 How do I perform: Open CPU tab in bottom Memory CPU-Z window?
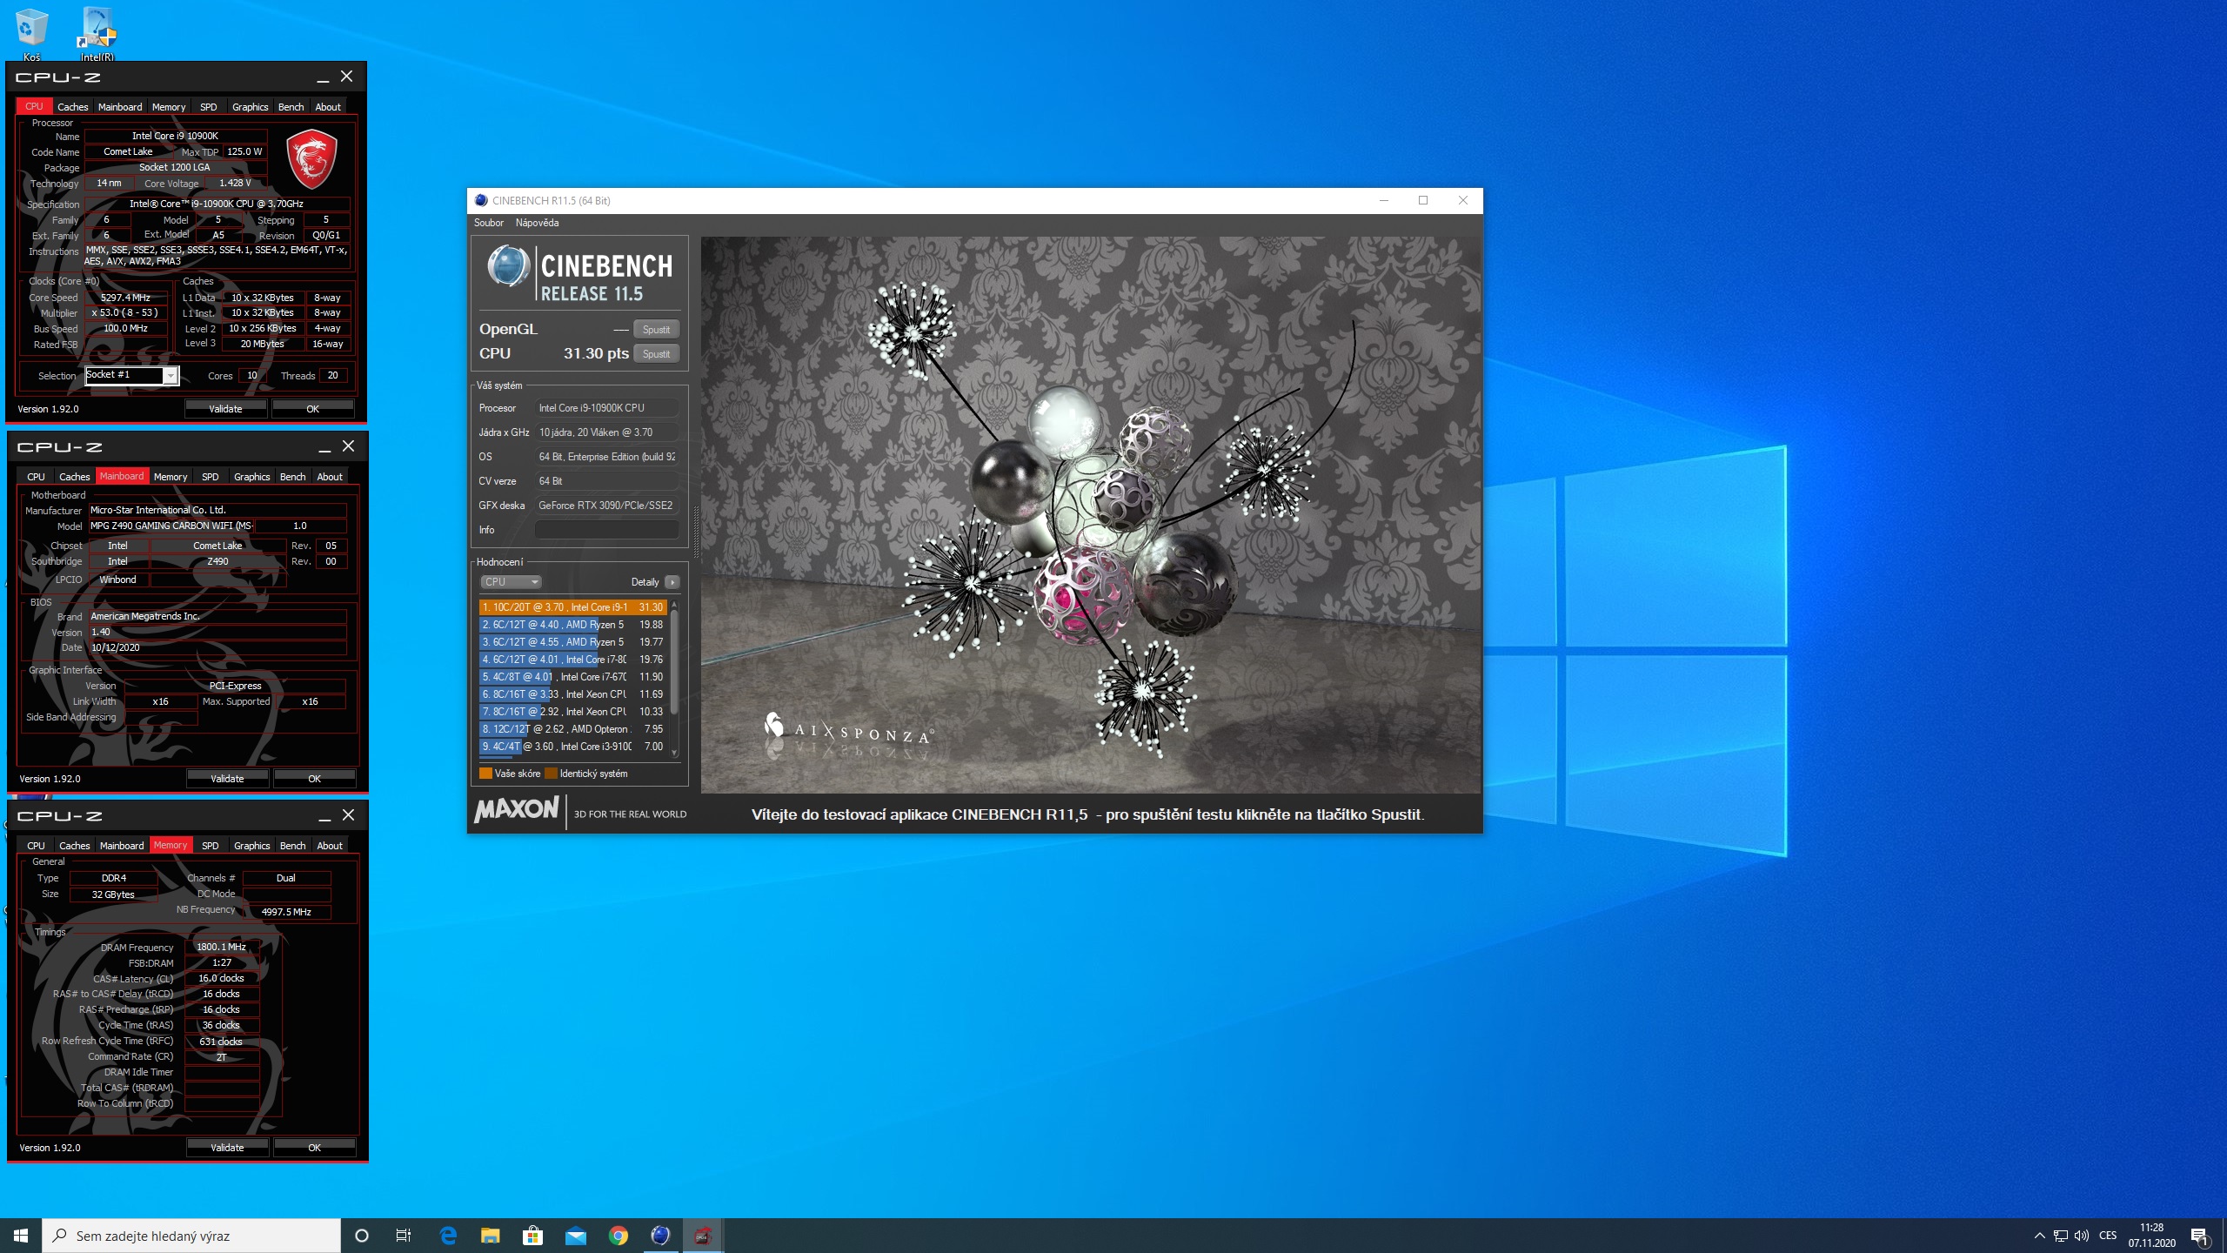click(36, 846)
